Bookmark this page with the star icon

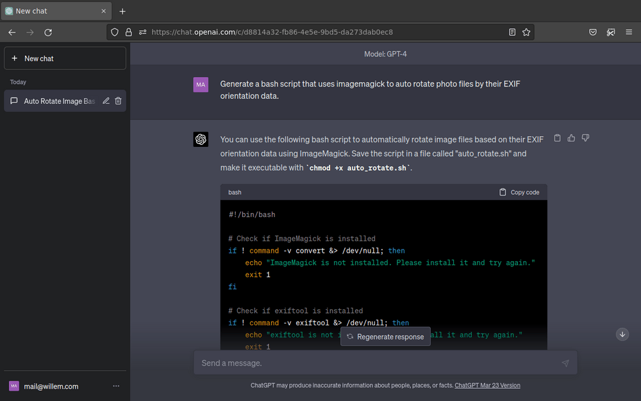tap(526, 31)
